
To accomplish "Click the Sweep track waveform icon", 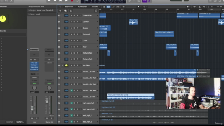I will tap(66, 28).
